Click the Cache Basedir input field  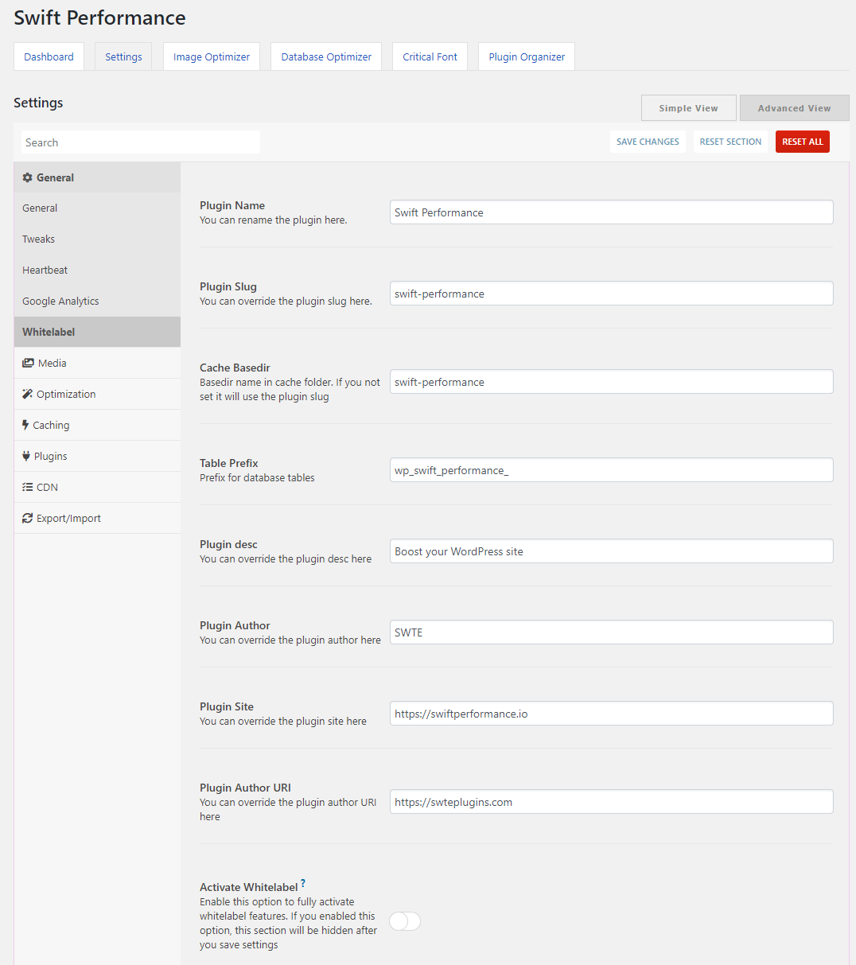point(612,382)
